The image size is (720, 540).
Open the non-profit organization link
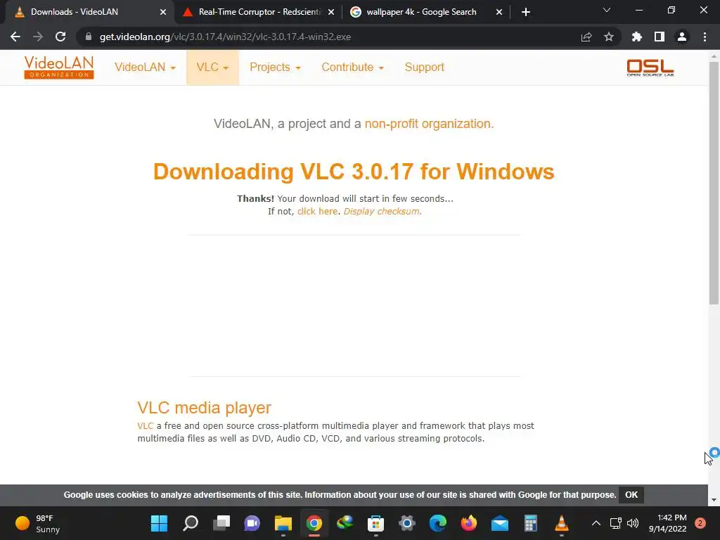(429, 124)
